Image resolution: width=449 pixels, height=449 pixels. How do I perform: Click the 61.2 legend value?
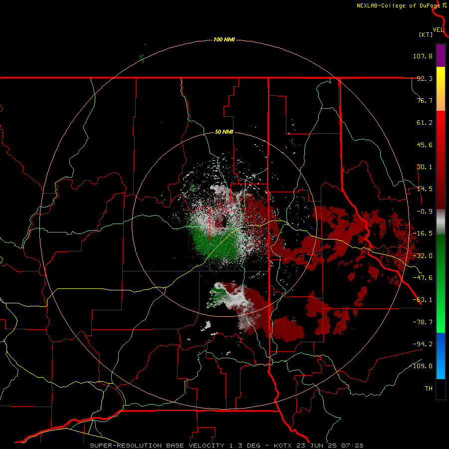pyautogui.click(x=425, y=123)
